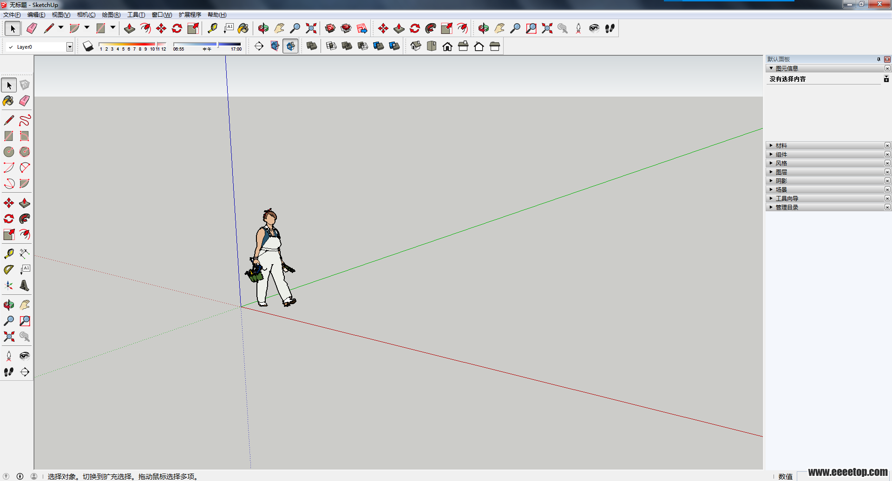Close the 管理目录 panel
Image resolution: width=892 pixels, height=481 pixels.
(x=887, y=207)
